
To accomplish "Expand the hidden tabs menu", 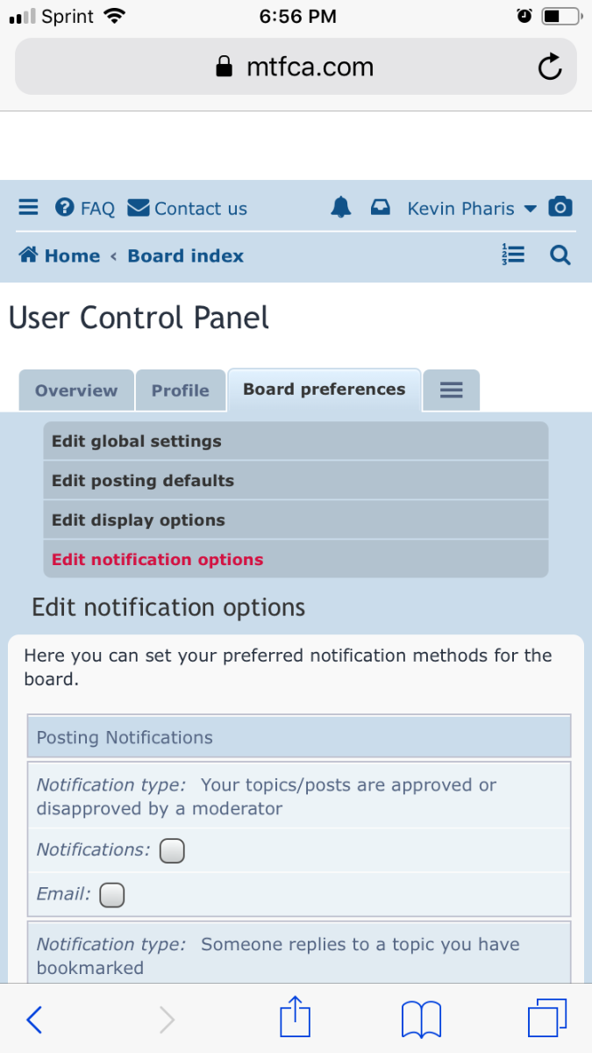I will [x=451, y=390].
